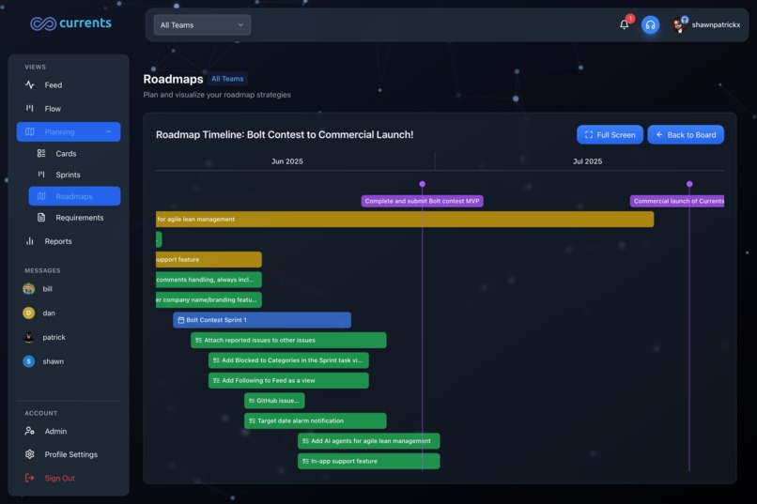Click the yellow support feature bar
The height and width of the screenshot is (504, 757).
[209, 259]
